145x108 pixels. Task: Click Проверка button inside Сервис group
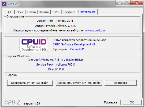121,83
